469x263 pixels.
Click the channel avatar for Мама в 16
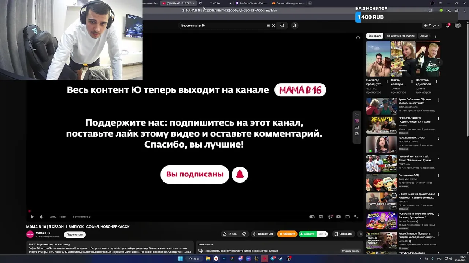point(30,235)
